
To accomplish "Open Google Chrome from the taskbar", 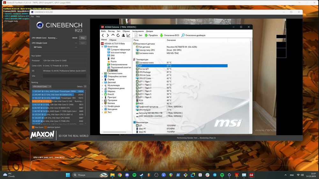I will (120, 175).
